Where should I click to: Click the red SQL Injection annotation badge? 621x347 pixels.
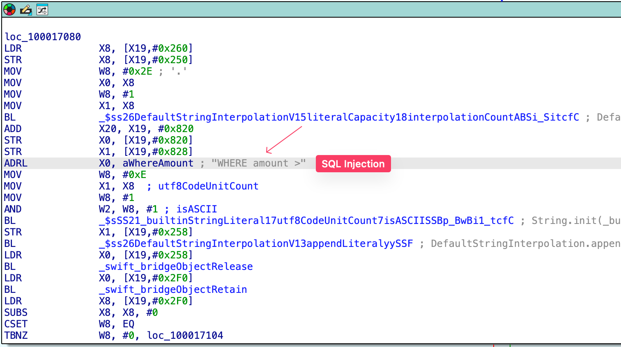(x=353, y=164)
